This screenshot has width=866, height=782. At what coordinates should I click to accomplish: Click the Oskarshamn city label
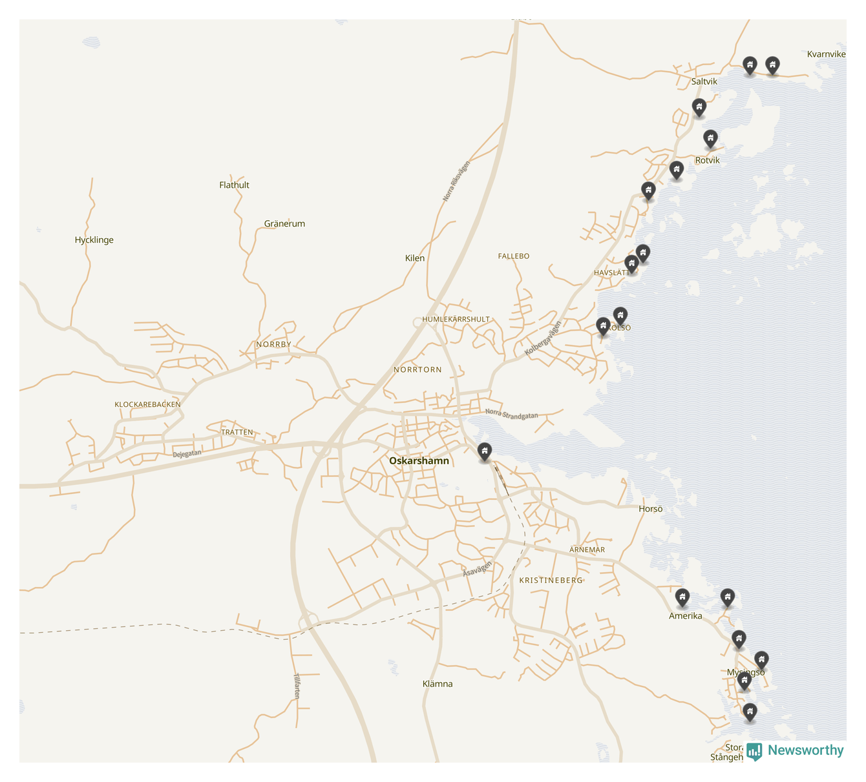[x=419, y=461]
